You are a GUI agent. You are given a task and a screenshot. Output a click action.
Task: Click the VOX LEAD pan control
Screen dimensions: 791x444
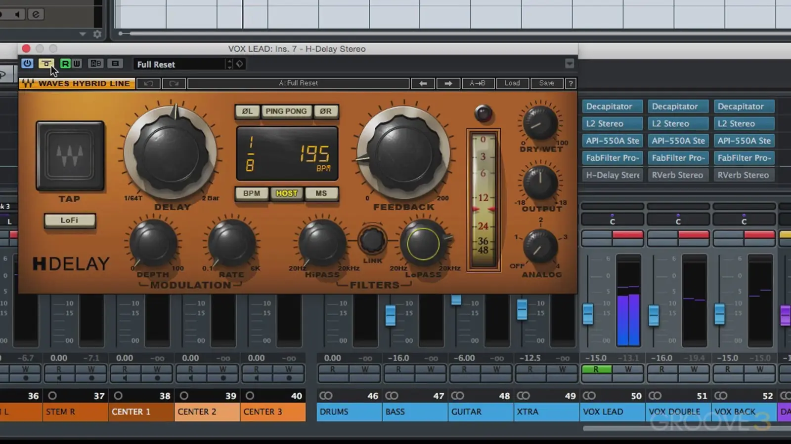(x=612, y=220)
